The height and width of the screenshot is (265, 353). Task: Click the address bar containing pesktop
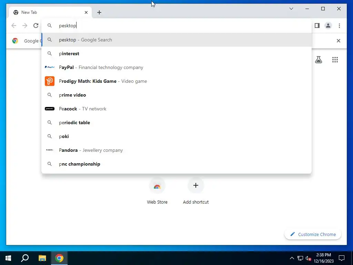[176, 26]
